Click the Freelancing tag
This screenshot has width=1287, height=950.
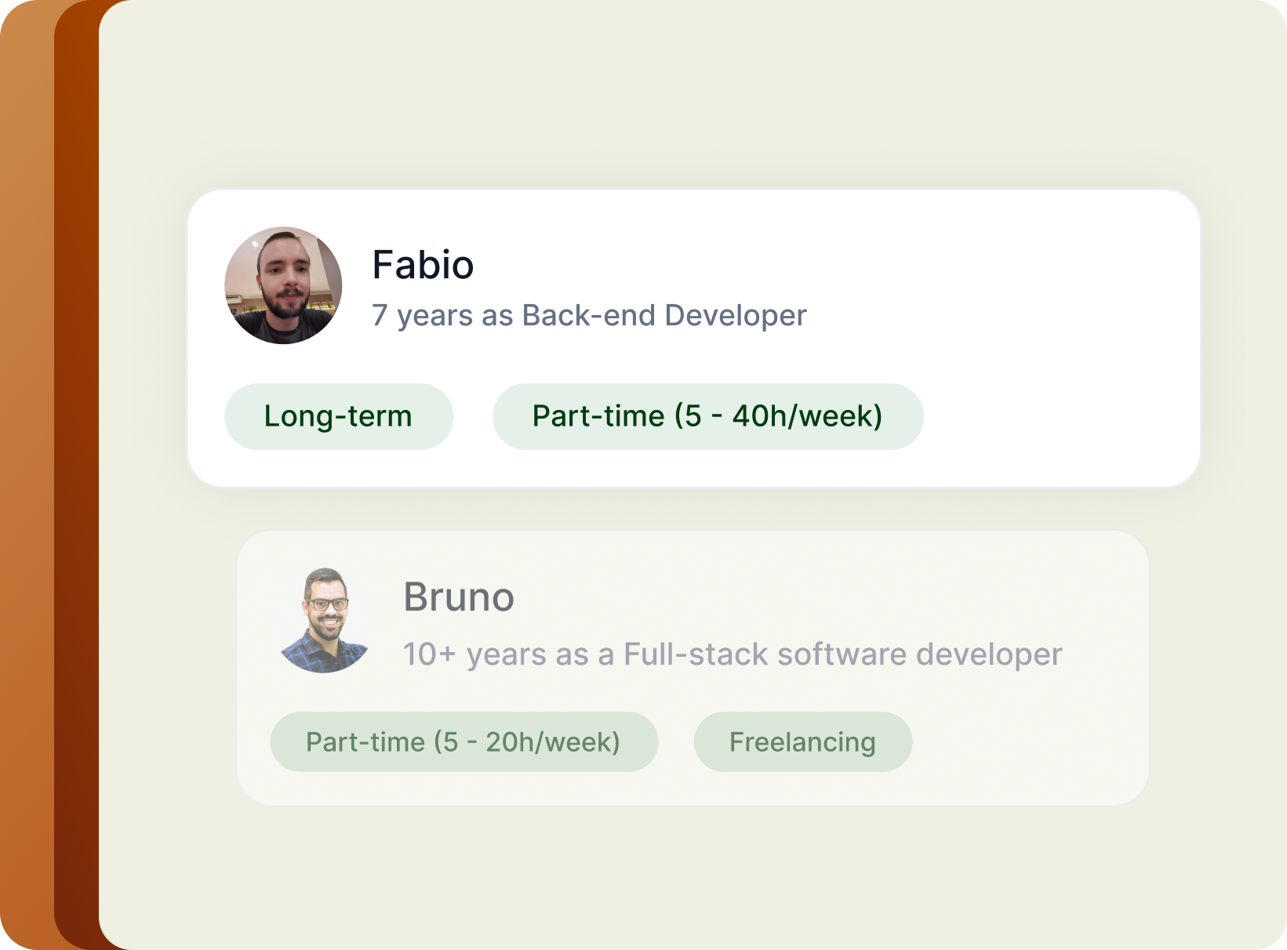click(x=802, y=742)
